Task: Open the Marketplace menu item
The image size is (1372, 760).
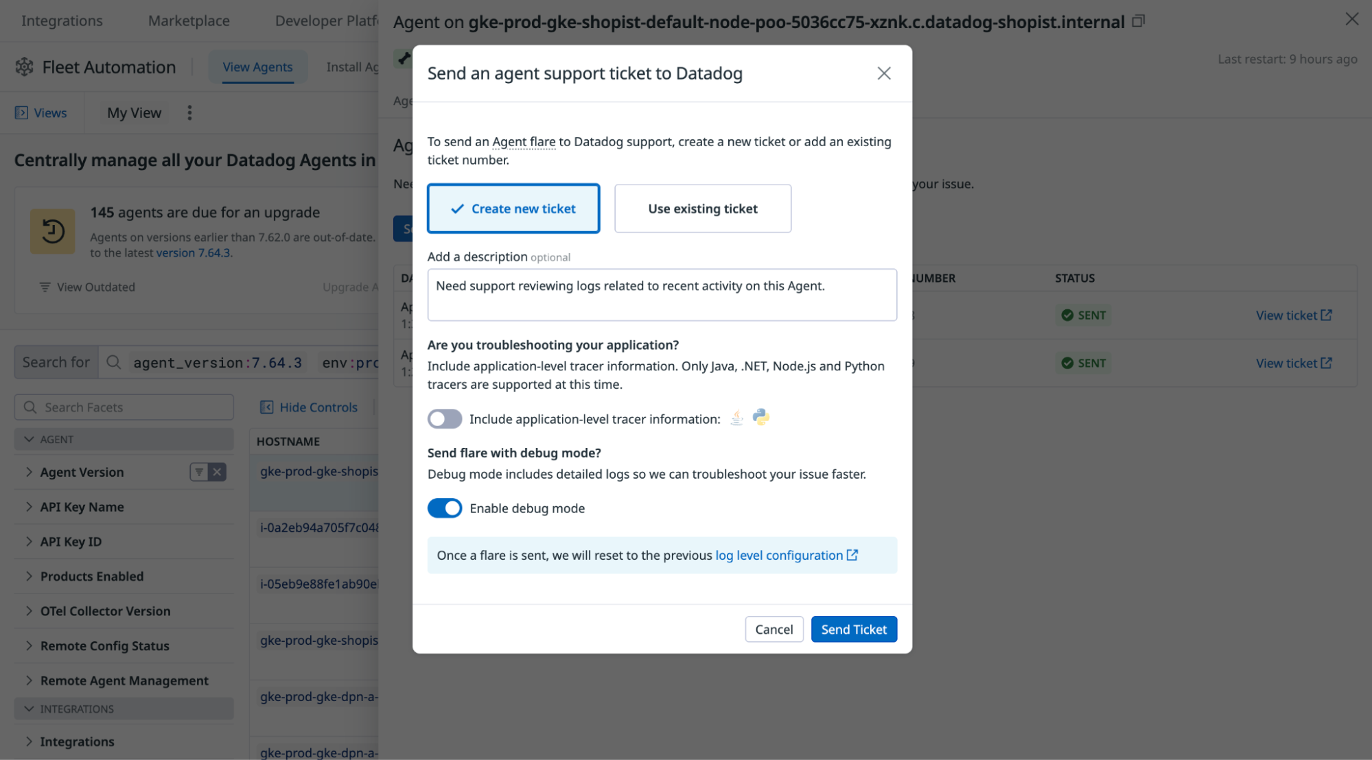Action: 189,21
